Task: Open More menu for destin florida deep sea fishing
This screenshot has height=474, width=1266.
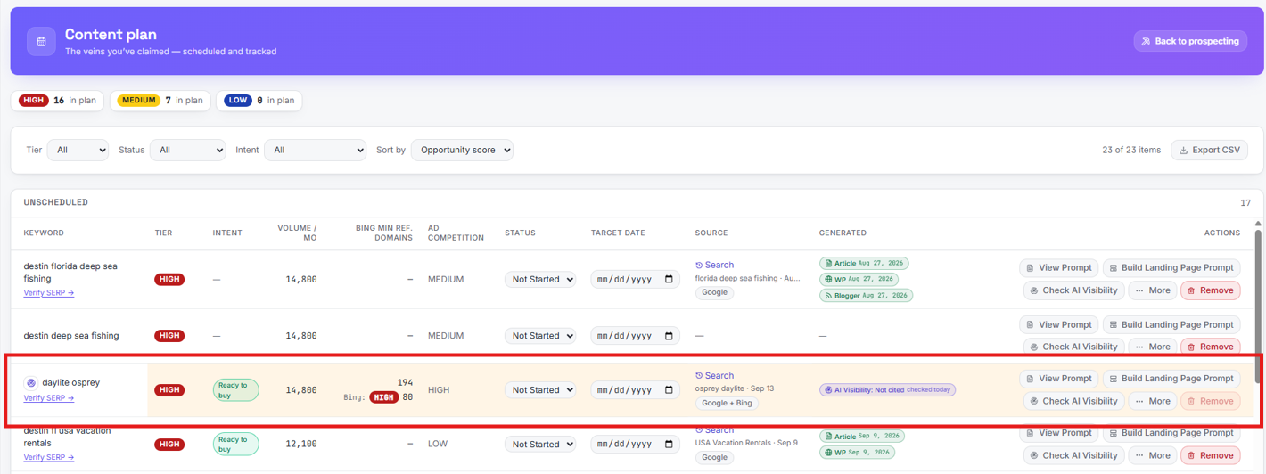Action: coord(1153,290)
